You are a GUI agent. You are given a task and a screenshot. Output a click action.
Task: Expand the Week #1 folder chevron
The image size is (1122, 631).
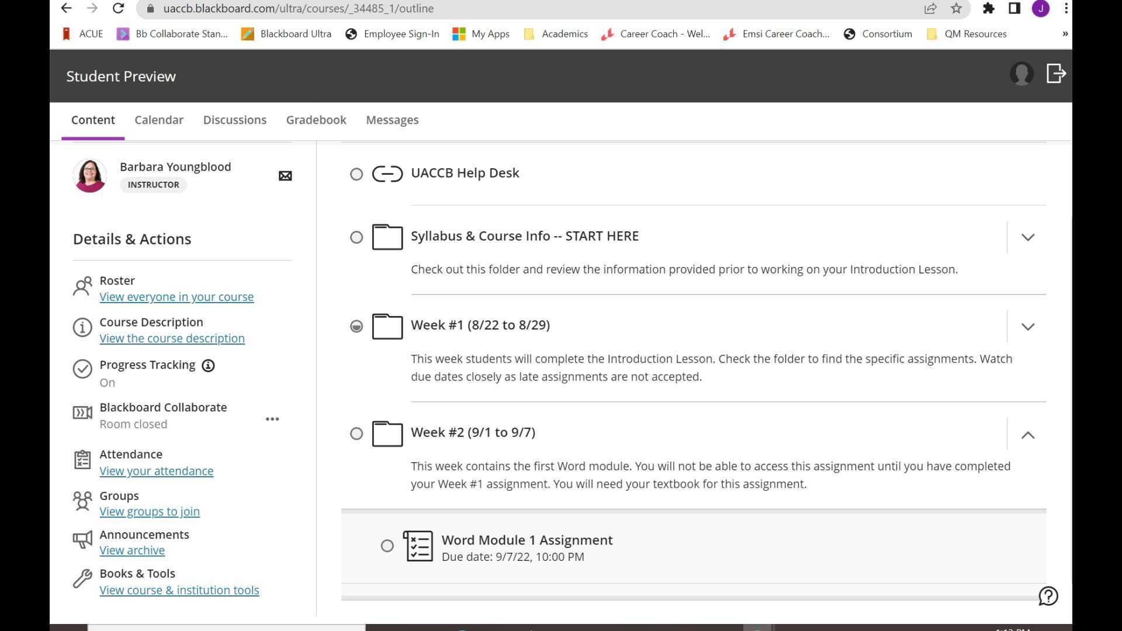pos(1028,327)
